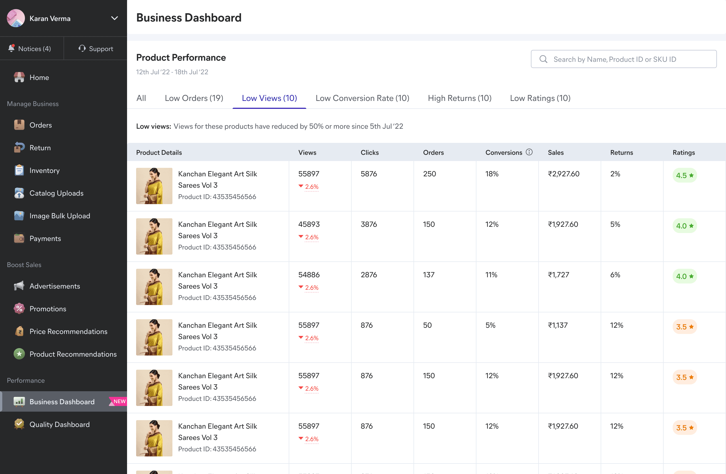The image size is (726, 474).
Task: Click the Home store icon in sidebar
Action: coord(19,77)
